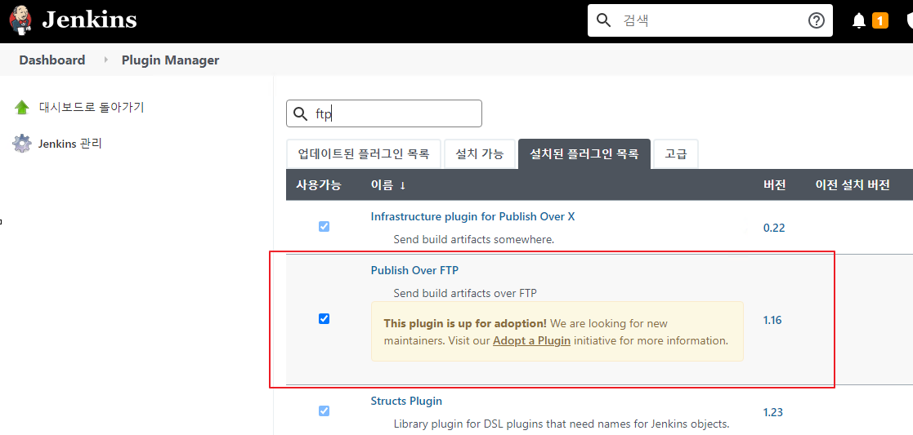Click the magnifier icon in header search
Screen dimensions: 913x435
(x=604, y=20)
